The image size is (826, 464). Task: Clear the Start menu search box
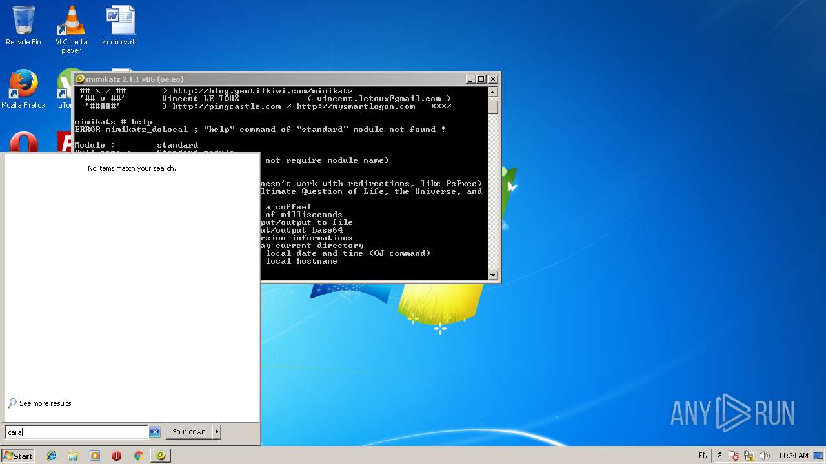point(155,432)
